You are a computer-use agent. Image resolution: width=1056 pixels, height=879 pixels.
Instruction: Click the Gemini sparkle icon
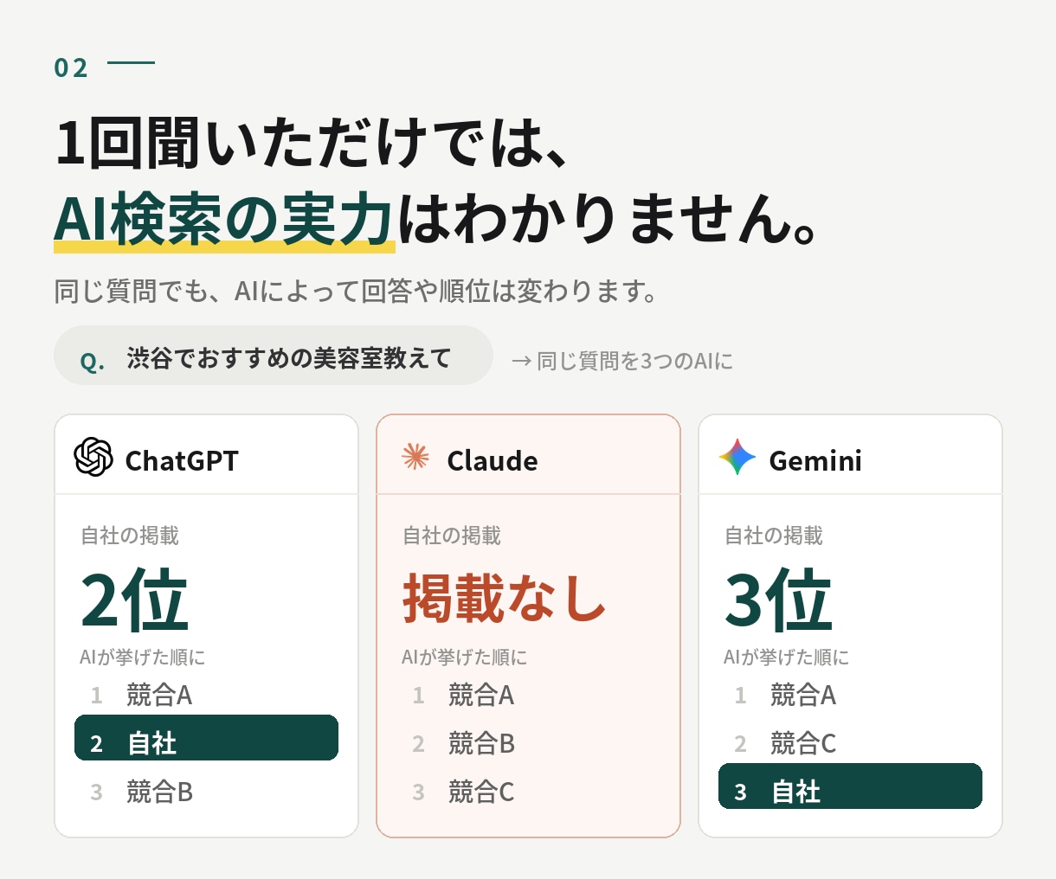click(737, 457)
